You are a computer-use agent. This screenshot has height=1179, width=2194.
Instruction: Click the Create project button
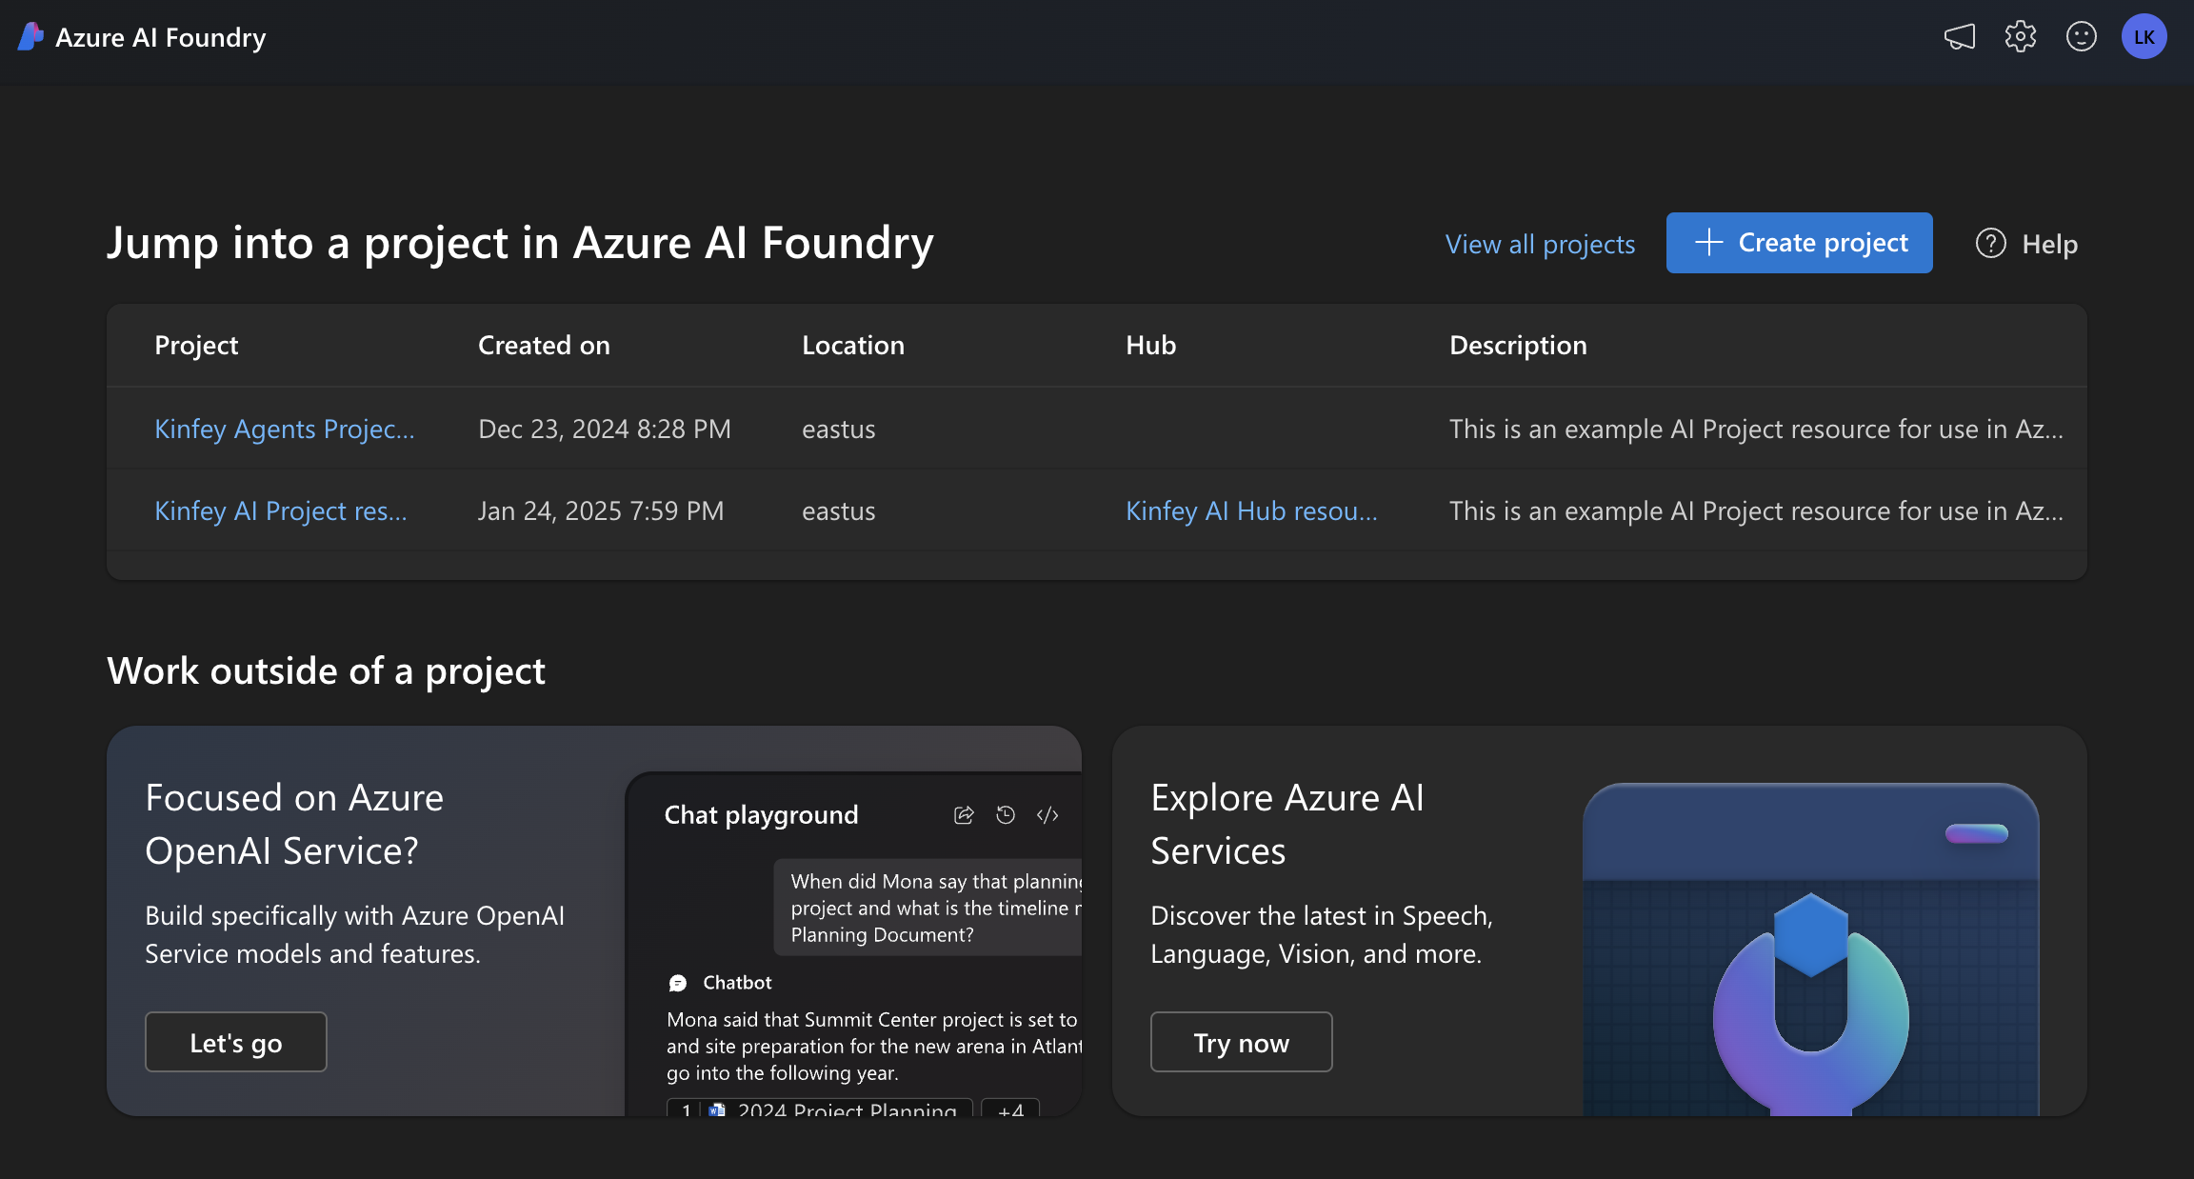pyautogui.click(x=1800, y=243)
